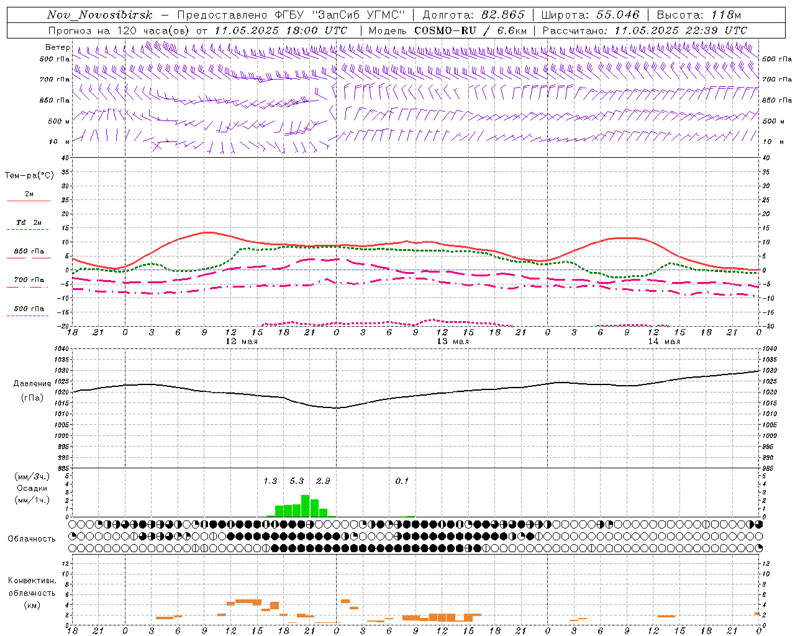Select the text Предоставлено ФГБУ "ЗапСиб УГМС"
The image size is (795, 636).
pyautogui.click(x=291, y=15)
